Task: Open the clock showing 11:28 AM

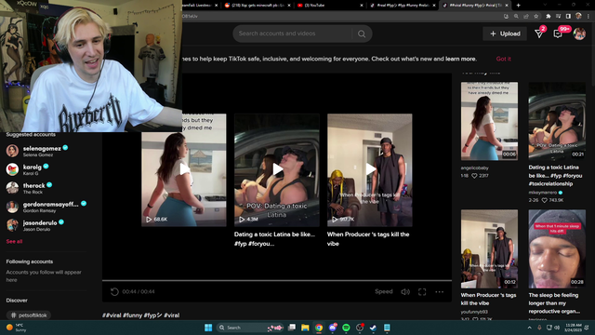Action: click(573, 328)
